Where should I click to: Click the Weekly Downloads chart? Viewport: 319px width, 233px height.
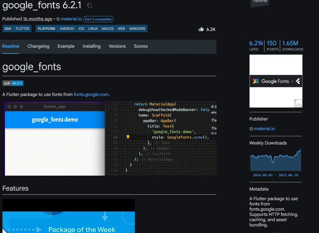coord(276,160)
